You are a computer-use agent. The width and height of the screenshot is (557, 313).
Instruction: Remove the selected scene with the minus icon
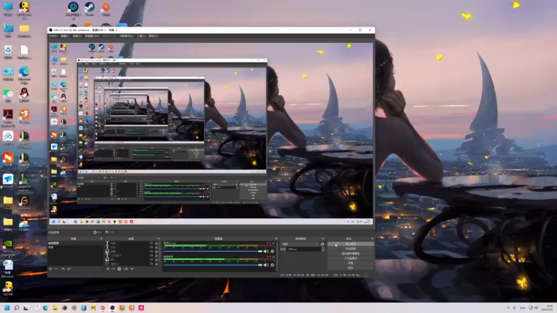pos(56,269)
